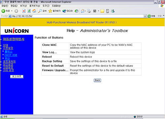165x119 pixels.
Task: Click the yellow router title banner text
Action: coord(82,22)
